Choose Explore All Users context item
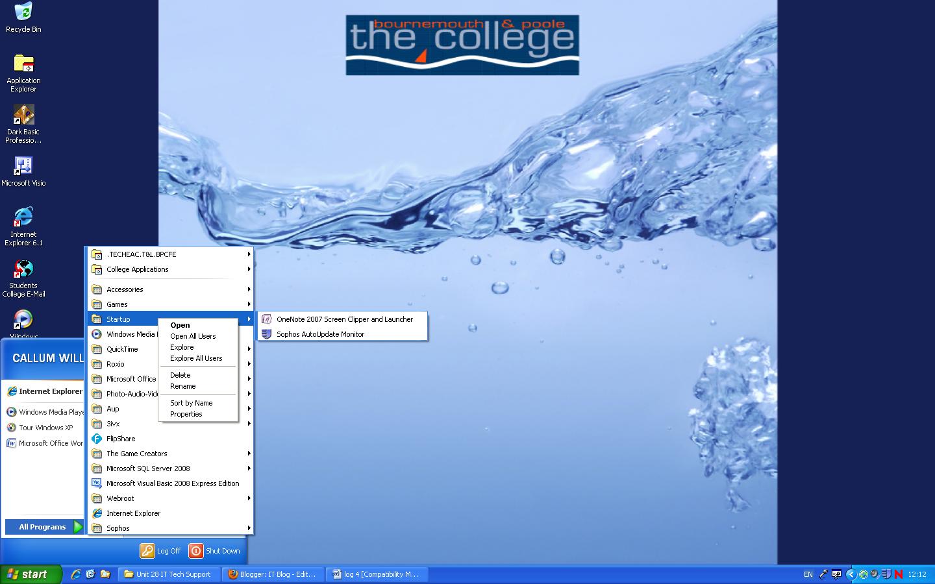Image resolution: width=935 pixels, height=584 pixels. 198,358
